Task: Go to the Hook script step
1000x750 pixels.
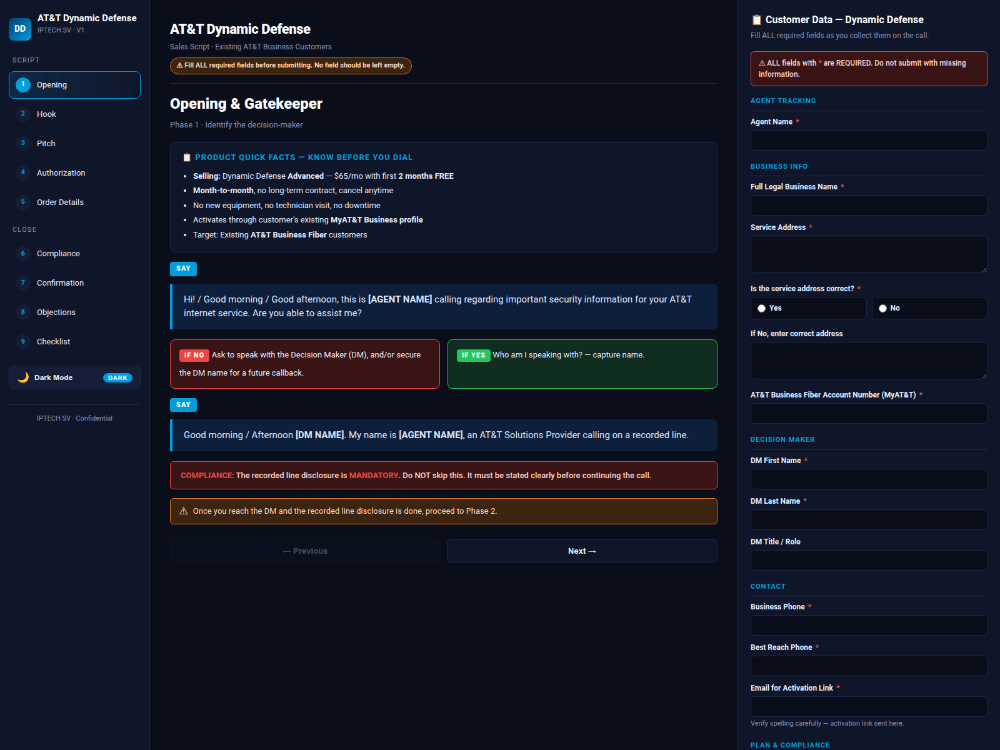Action: (x=74, y=114)
